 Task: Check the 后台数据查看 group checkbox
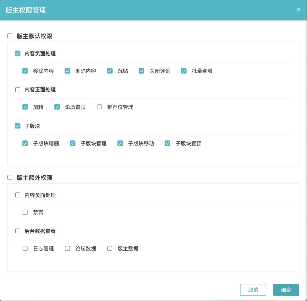(x=18, y=231)
